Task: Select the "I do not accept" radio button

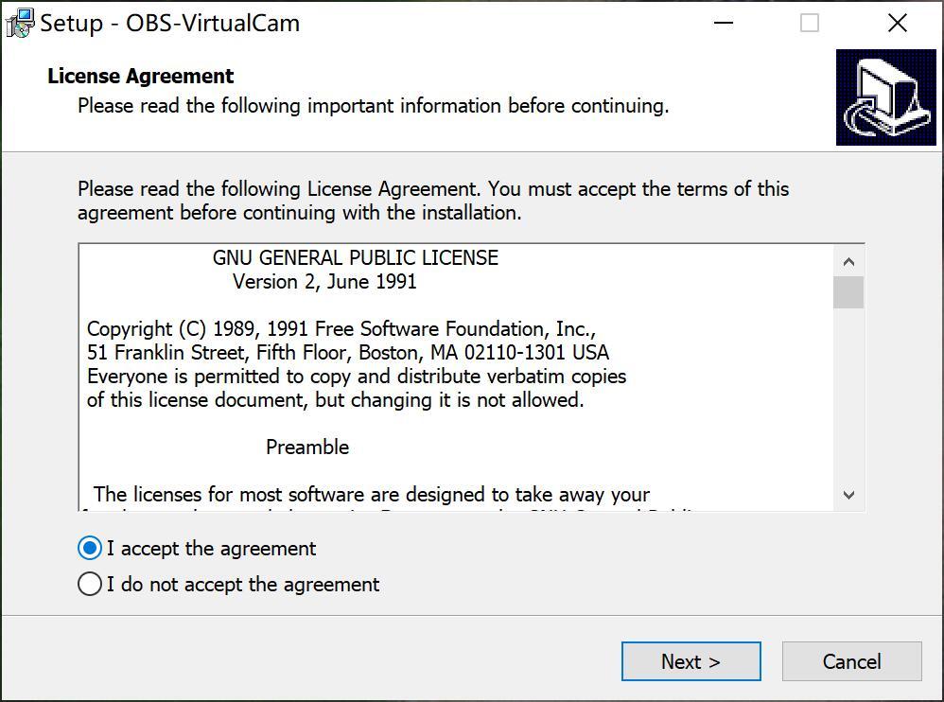Action: (x=90, y=584)
